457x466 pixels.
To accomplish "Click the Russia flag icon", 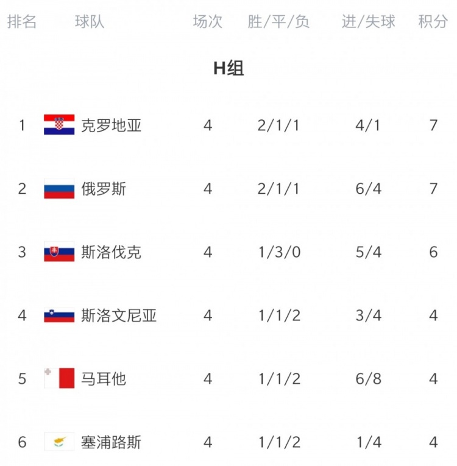I will [59, 188].
